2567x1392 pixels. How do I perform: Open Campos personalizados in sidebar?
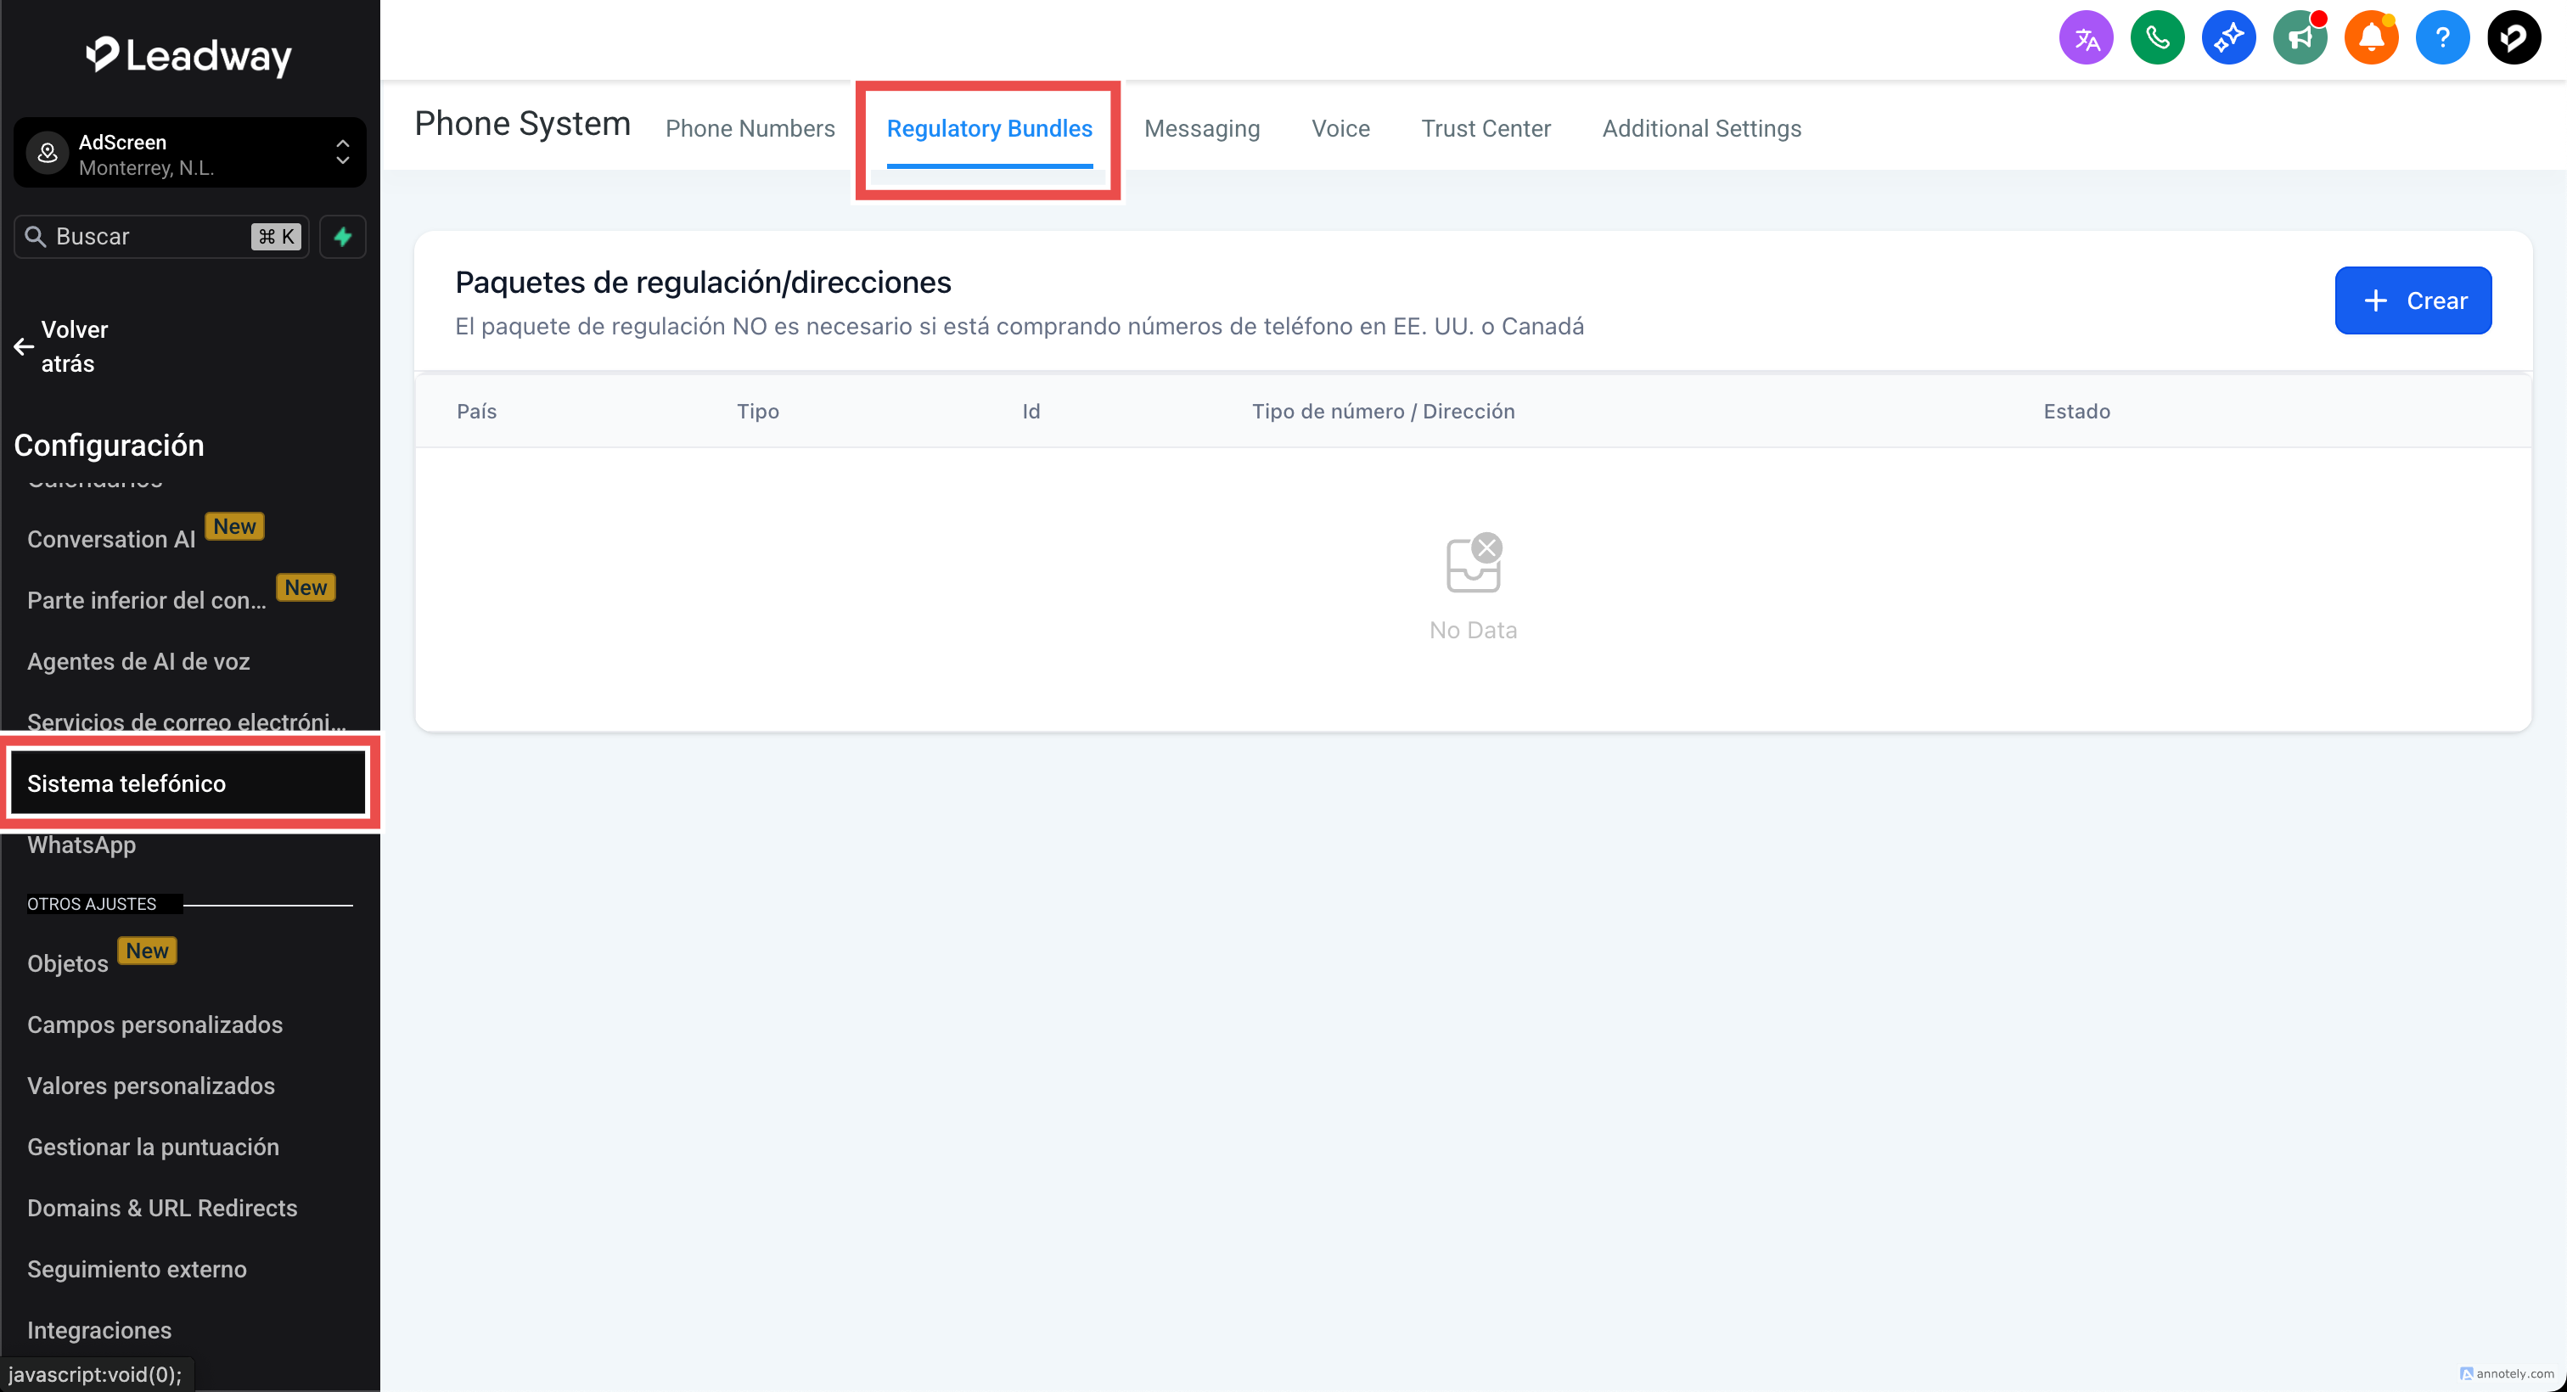[154, 1024]
